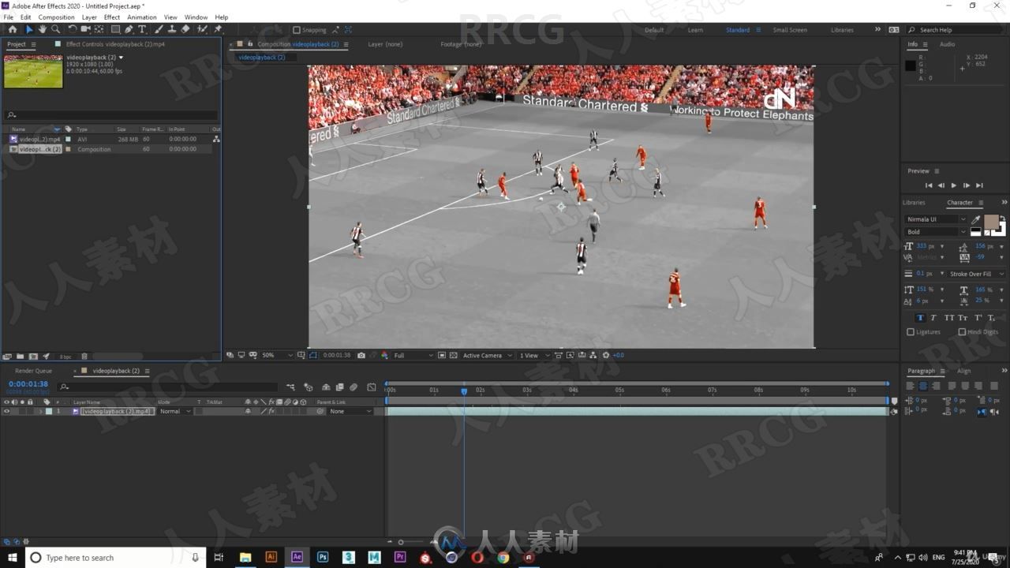The height and width of the screenshot is (568, 1010).
Task: Open the viewer magnification 50% dropdown
Action: (277, 355)
